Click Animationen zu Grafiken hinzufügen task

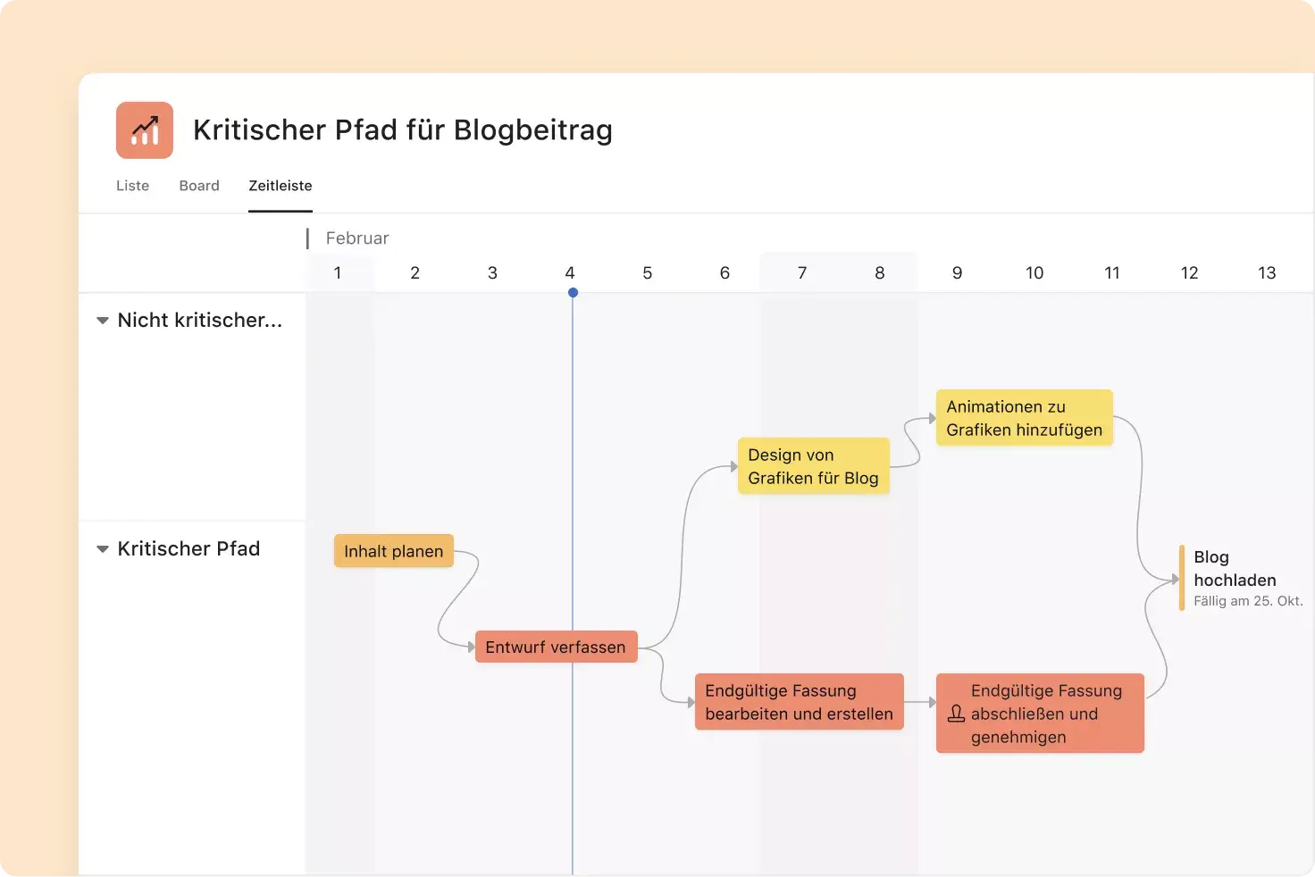click(1024, 418)
